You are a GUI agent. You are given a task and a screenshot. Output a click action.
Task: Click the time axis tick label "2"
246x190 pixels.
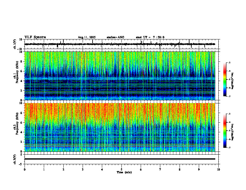pos(63,170)
